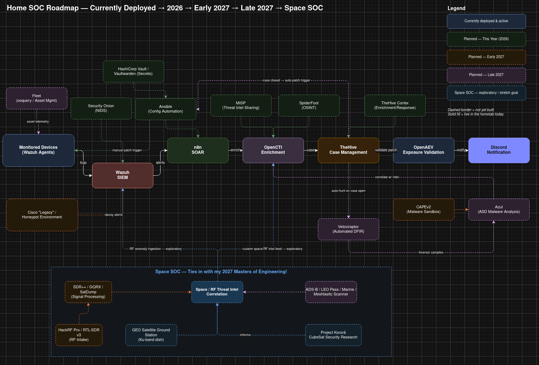Image resolution: width=539 pixels, height=365 pixels.
Task: Click the "forensic samples" edge label
Action: coord(431,252)
